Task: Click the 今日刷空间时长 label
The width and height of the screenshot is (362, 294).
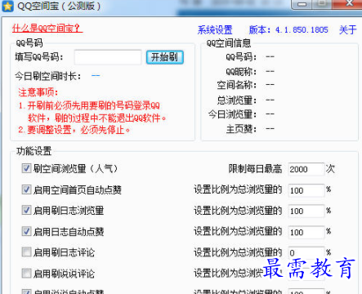Action: pos(48,76)
